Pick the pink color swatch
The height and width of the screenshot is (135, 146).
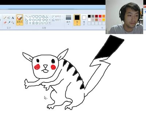click(x=100, y=20)
